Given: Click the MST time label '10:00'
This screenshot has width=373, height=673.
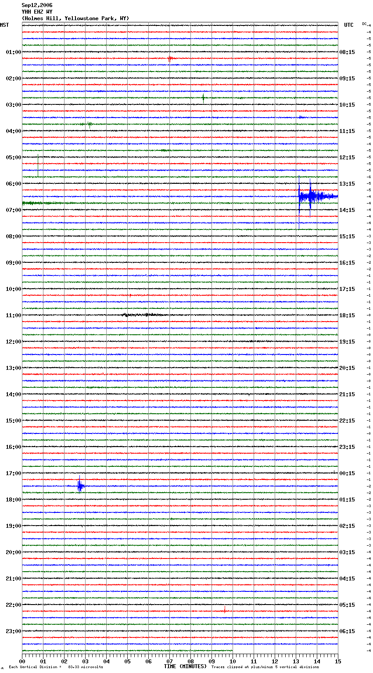Looking at the screenshot, I should click(x=14, y=289).
